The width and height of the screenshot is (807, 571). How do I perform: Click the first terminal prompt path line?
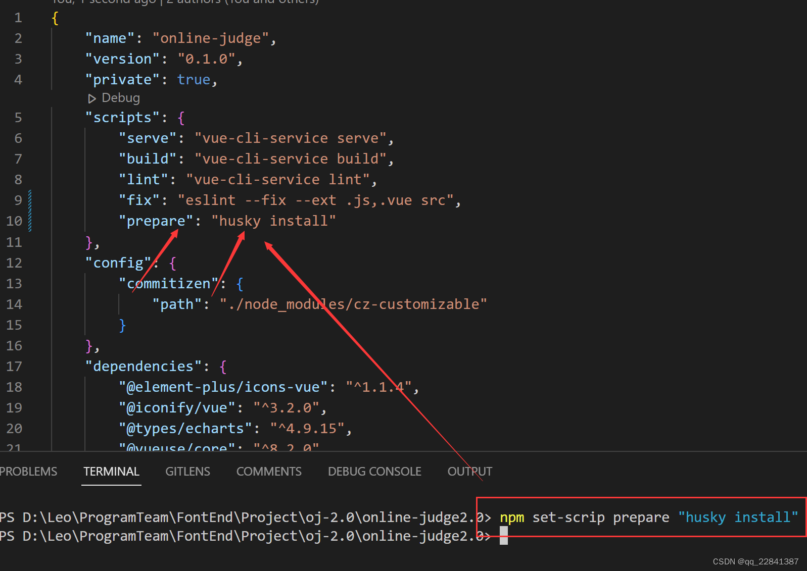(246, 517)
